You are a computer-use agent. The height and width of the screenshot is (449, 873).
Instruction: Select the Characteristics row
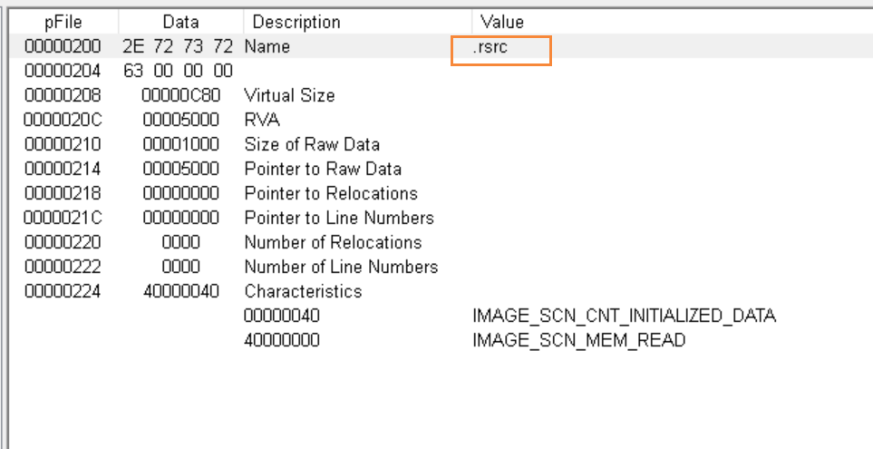point(303,291)
